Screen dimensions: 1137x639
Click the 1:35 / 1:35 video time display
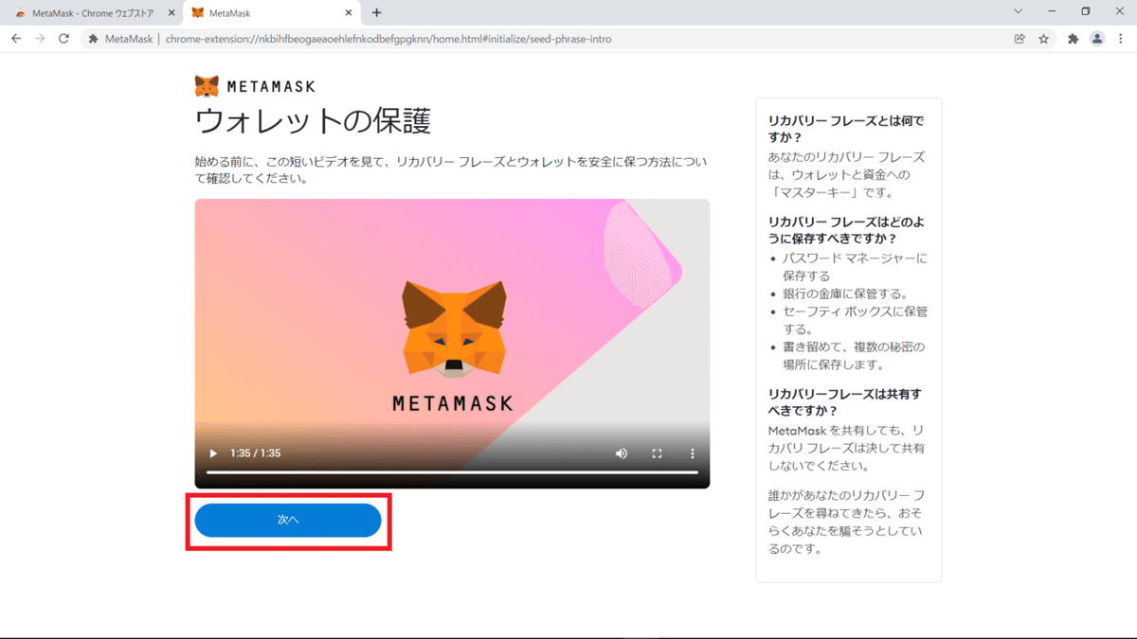(256, 453)
